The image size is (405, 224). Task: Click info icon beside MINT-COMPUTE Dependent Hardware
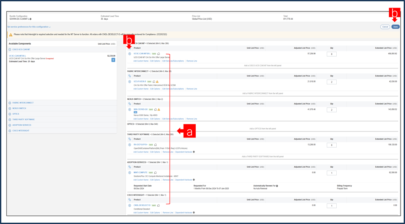pos(194,180)
